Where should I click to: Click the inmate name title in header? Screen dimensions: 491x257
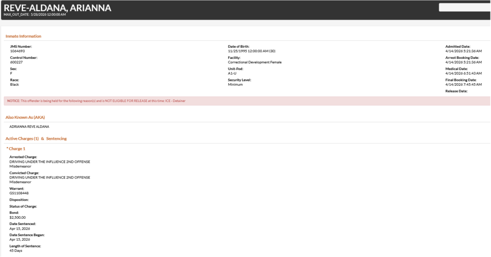(x=58, y=8)
